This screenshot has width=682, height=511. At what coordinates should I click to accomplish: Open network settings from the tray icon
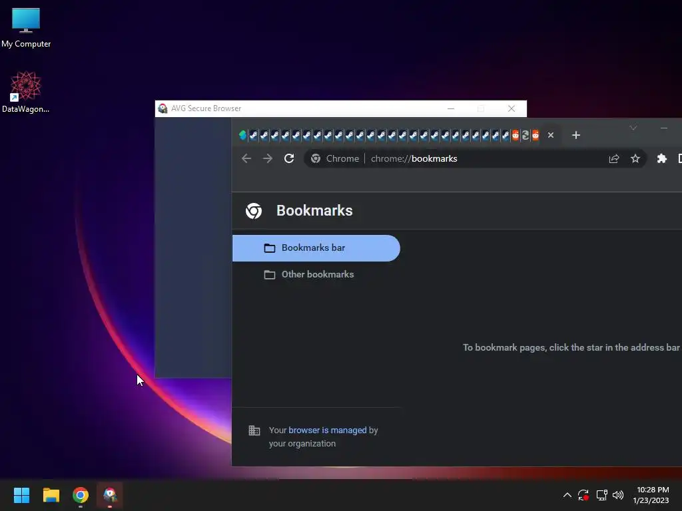point(601,495)
